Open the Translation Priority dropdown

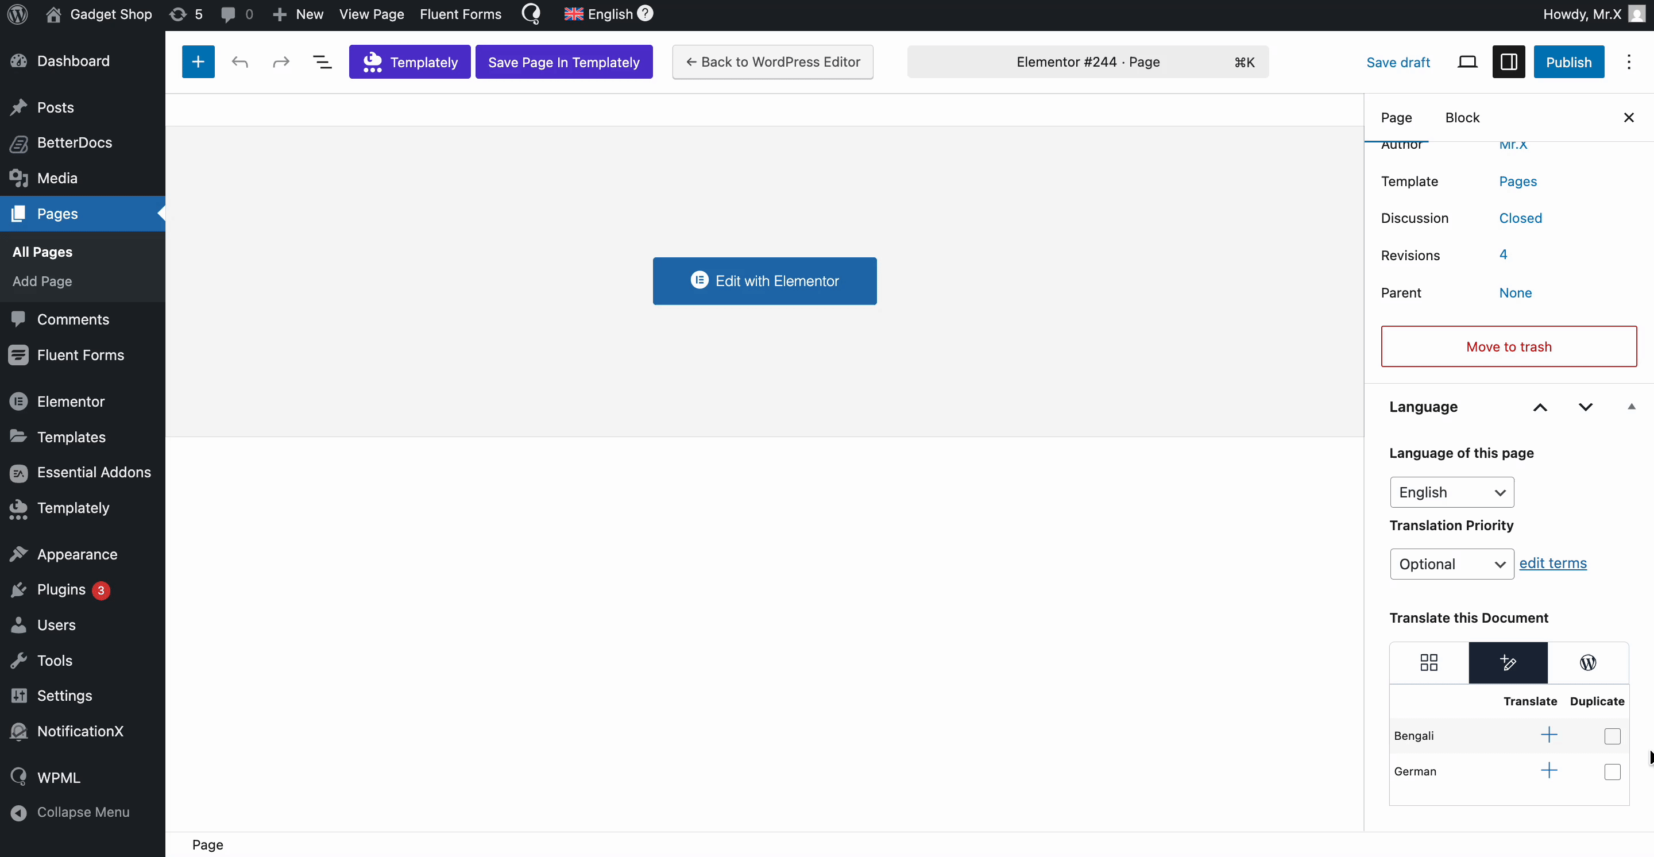click(1451, 563)
